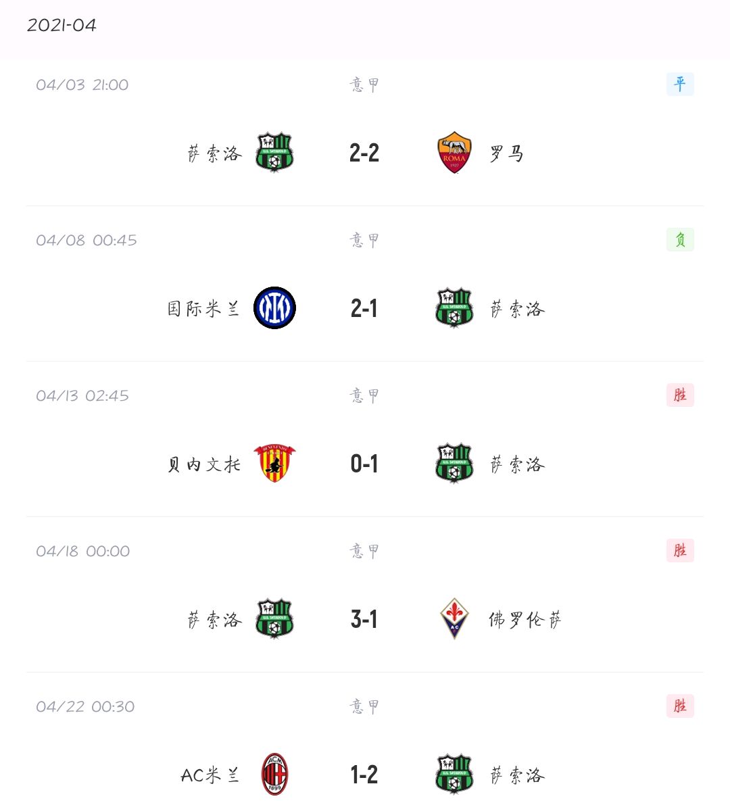The image size is (730, 807).
Task: Click Sassuolo crest in the Roma match
Action: 274,153
